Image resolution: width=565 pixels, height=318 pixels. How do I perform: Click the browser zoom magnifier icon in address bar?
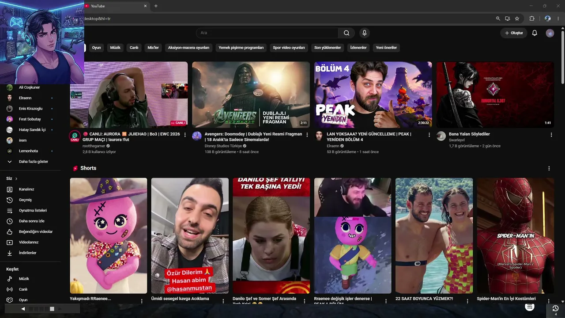point(498,19)
